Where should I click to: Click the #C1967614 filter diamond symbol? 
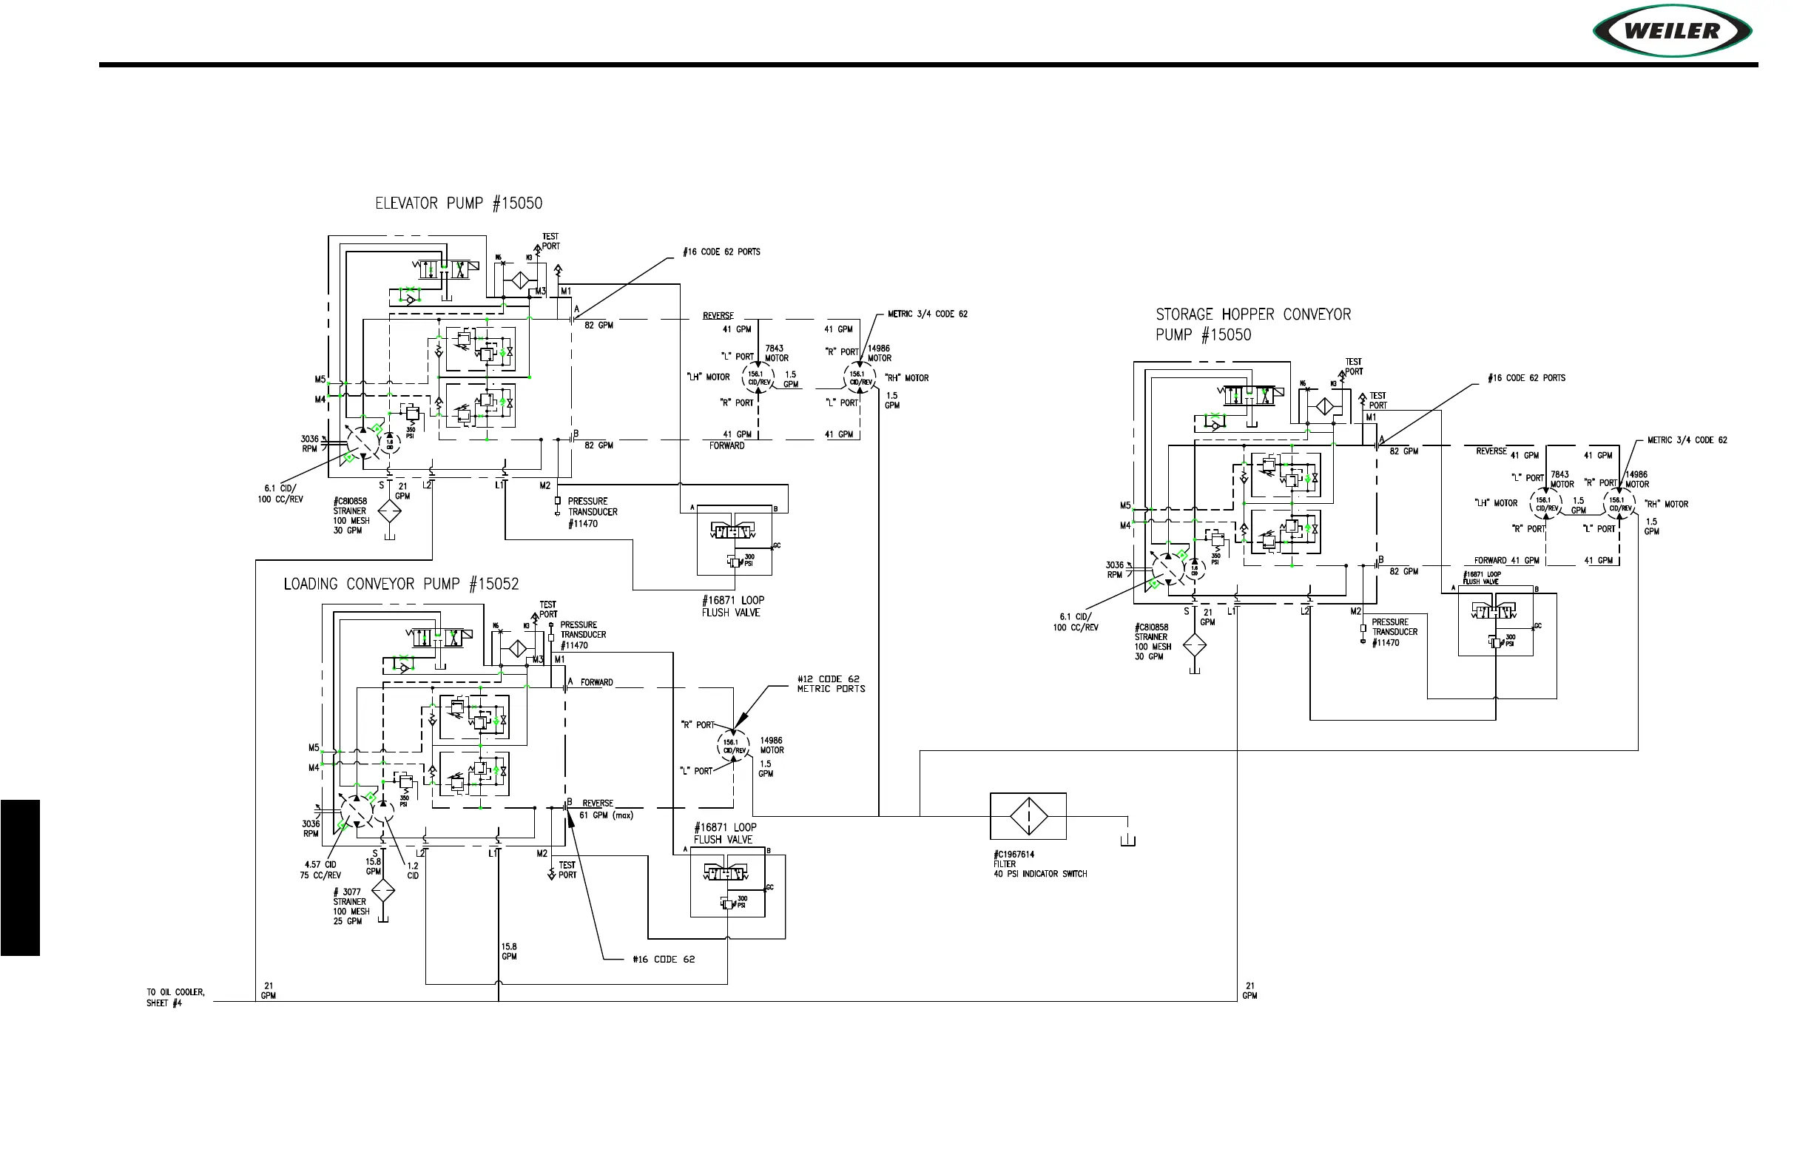[x=1028, y=816]
